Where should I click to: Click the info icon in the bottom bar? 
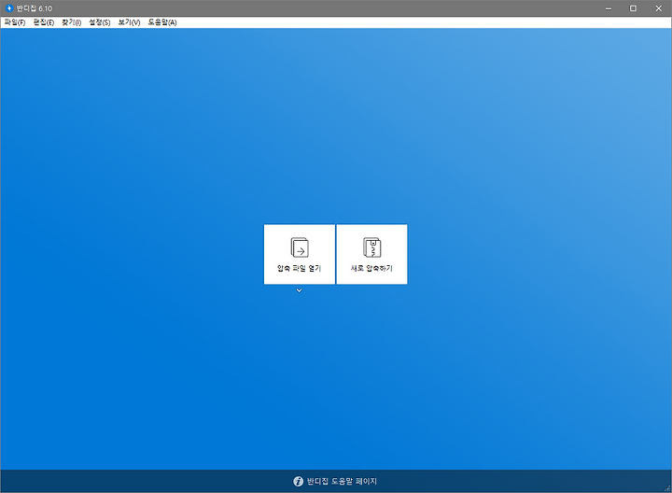pyautogui.click(x=299, y=482)
